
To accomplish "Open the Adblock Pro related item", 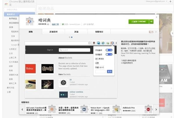I will (137, 110).
